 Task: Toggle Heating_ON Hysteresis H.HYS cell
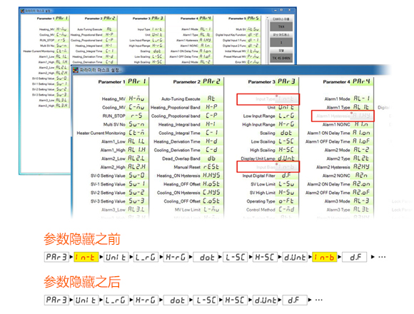coord(211,176)
